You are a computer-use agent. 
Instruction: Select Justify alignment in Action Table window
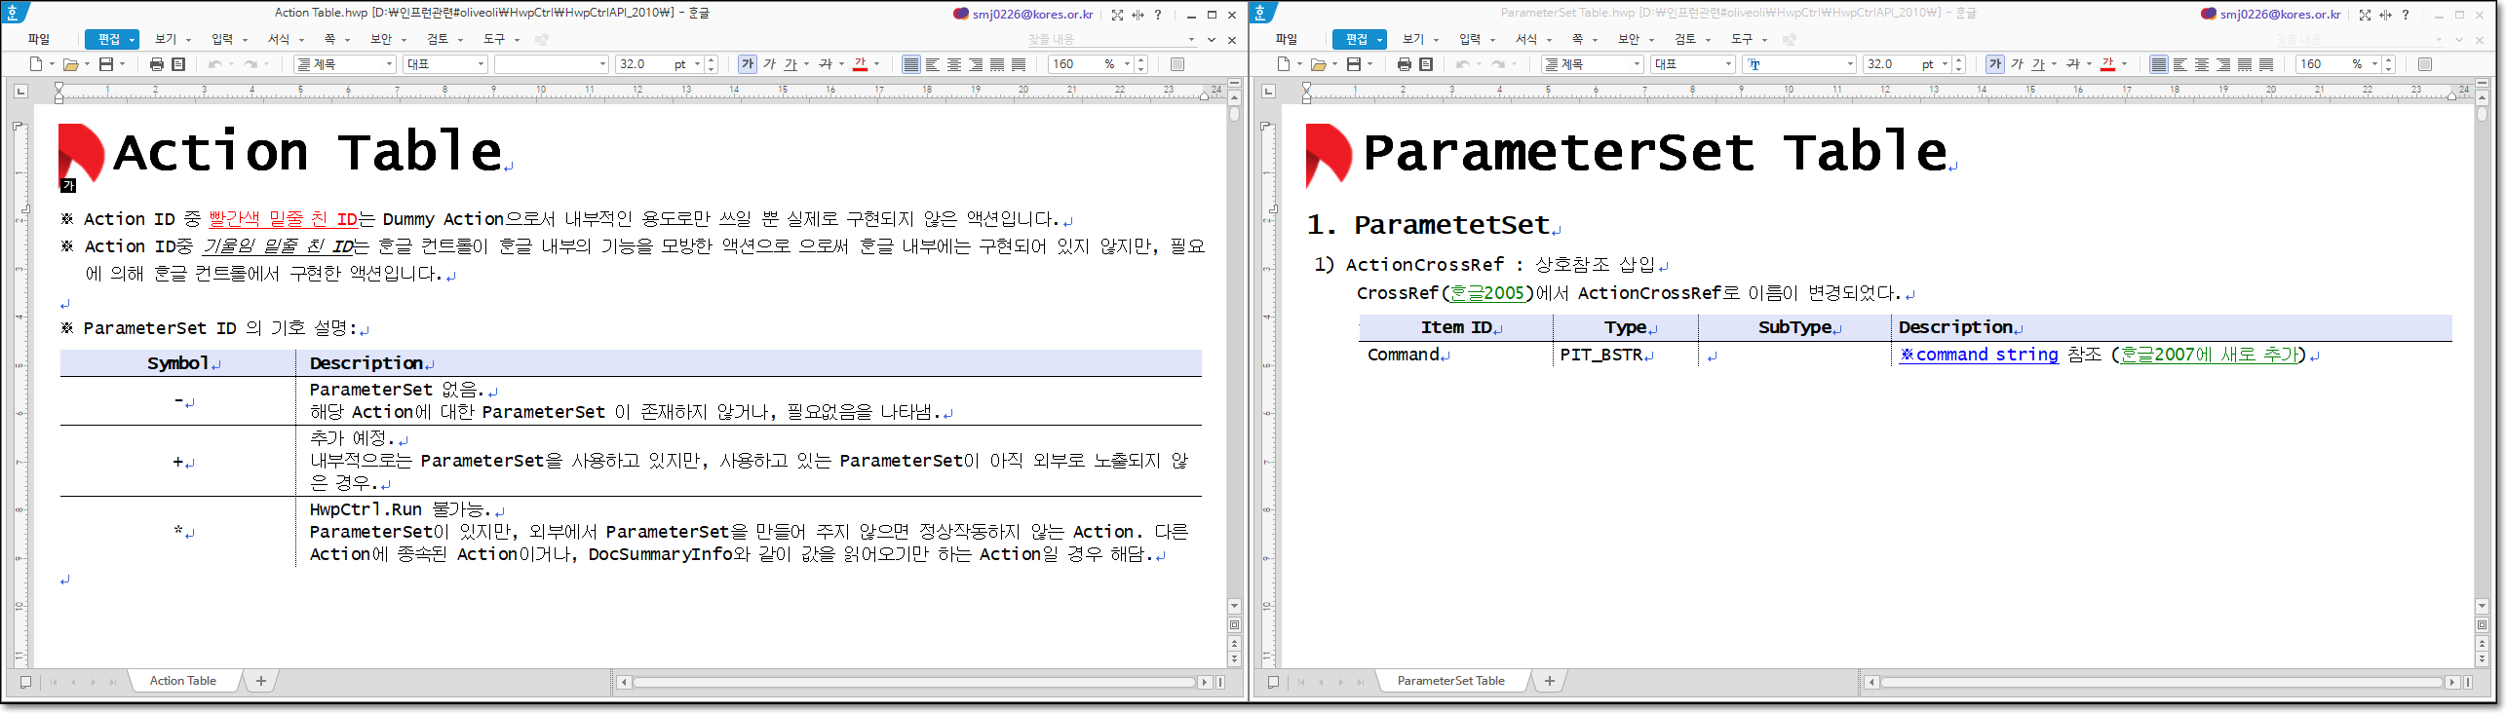(x=911, y=64)
